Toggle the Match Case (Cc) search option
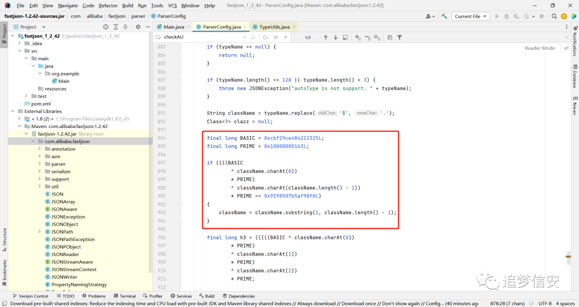 pyautogui.click(x=265, y=38)
